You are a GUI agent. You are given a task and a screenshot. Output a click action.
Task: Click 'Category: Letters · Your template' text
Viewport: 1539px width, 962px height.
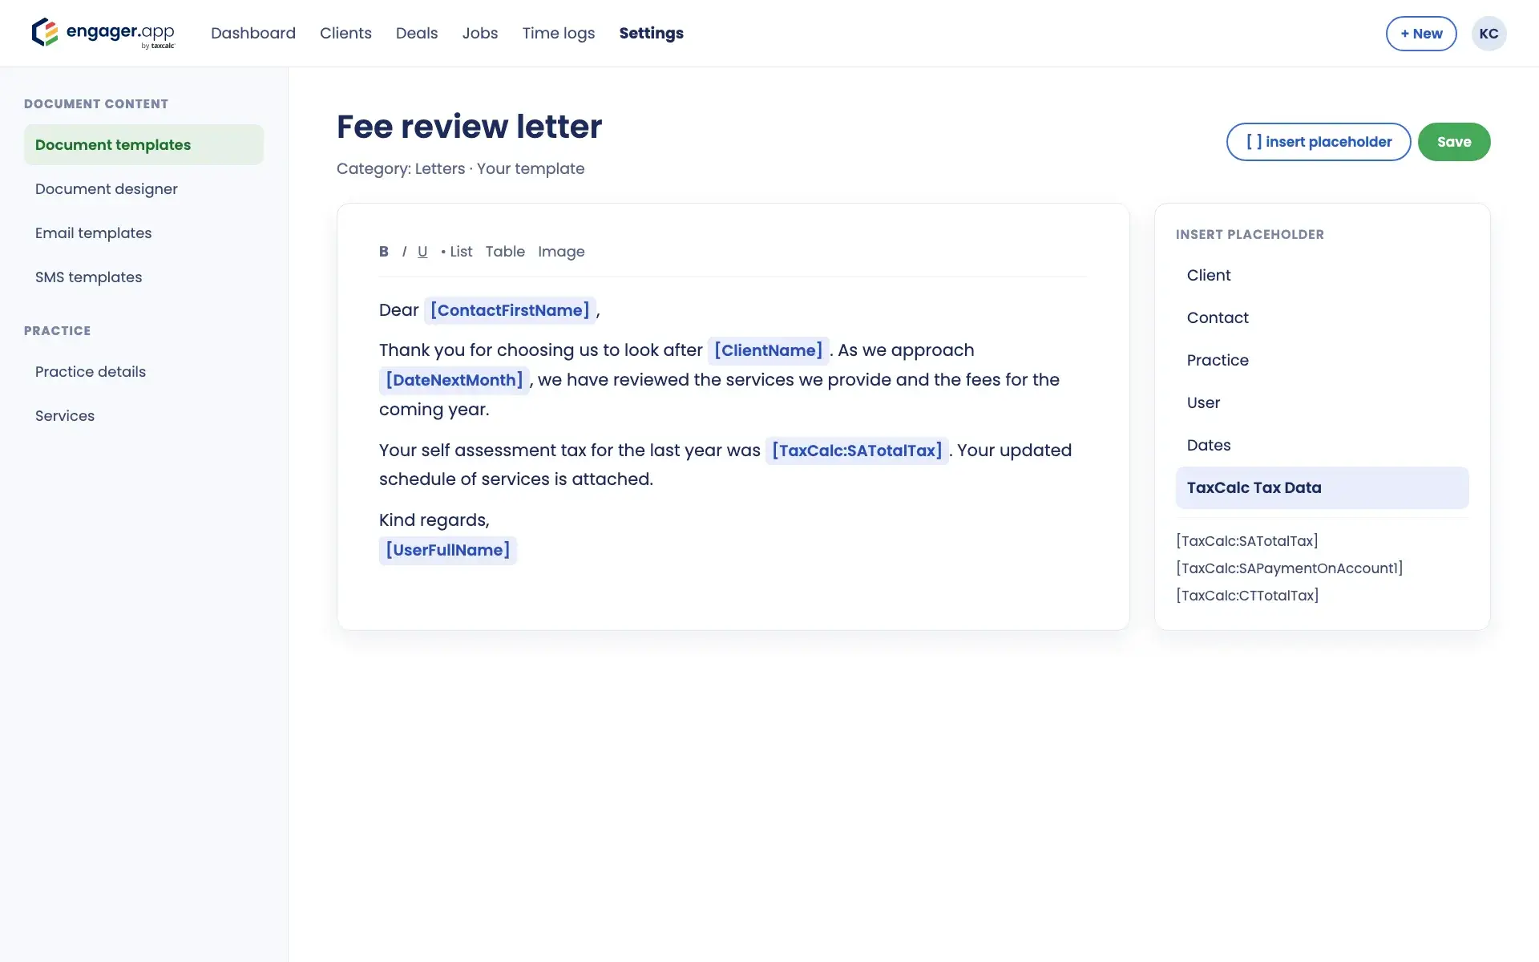pyautogui.click(x=460, y=169)
